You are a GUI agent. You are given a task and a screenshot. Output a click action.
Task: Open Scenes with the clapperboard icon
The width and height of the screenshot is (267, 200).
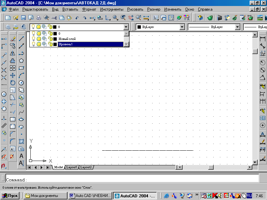(220, 18)
